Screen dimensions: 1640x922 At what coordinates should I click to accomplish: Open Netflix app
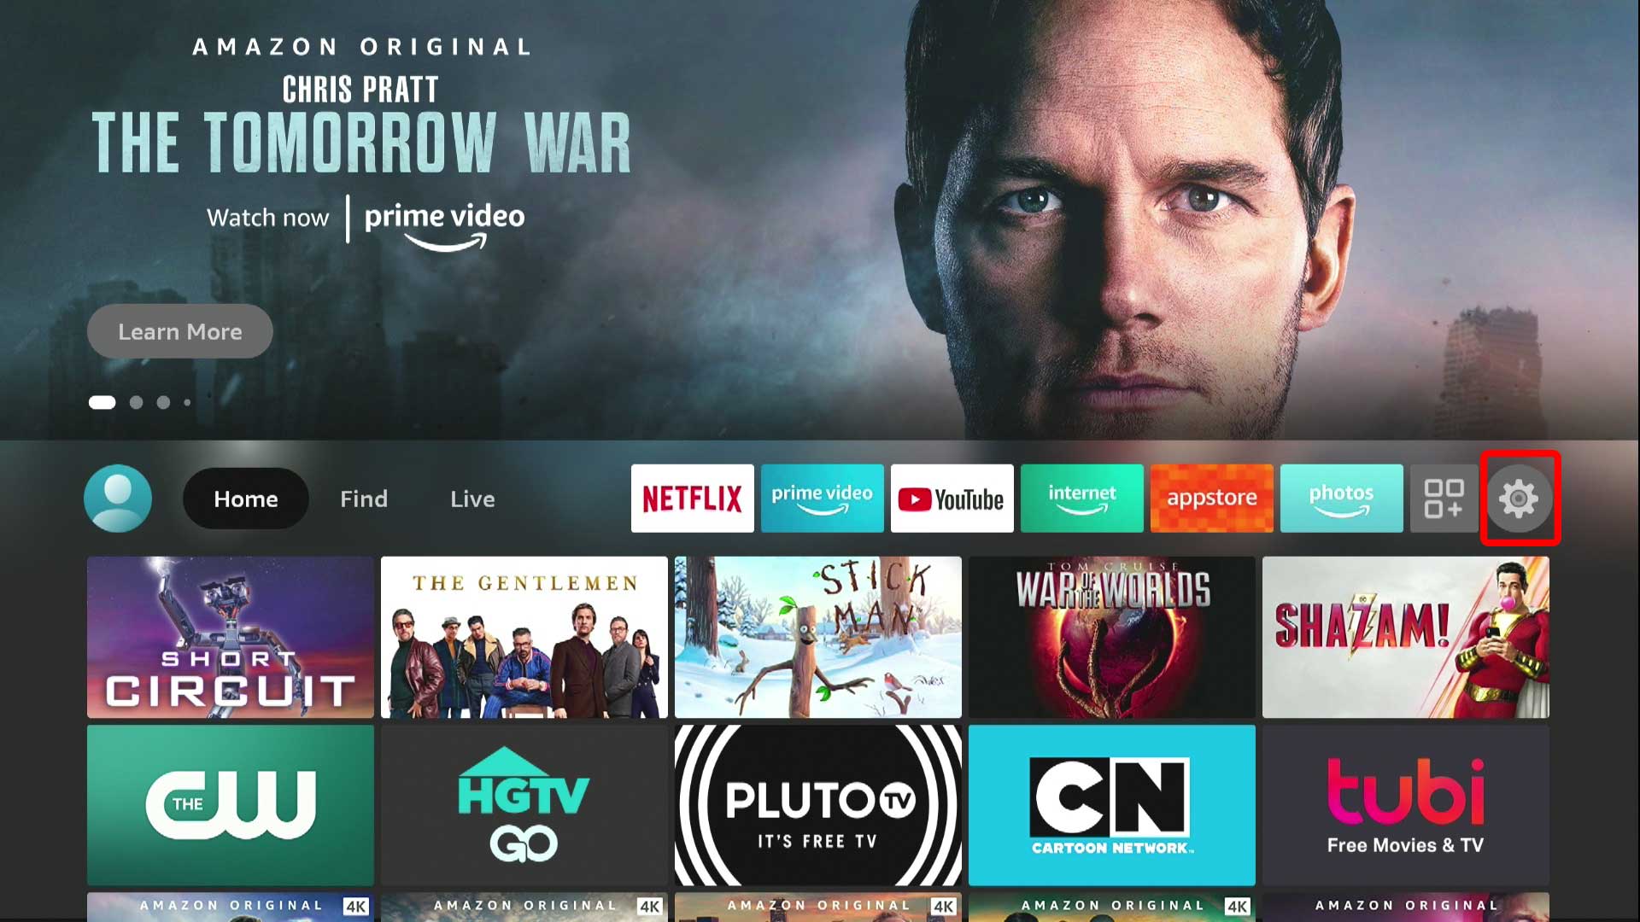(690, 498)
